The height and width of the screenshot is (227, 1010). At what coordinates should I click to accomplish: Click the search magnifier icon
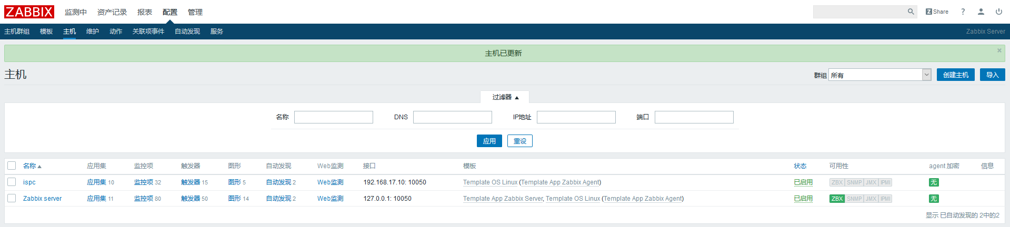[911, 12]
